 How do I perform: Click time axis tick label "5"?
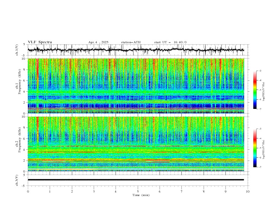pyautogui.click(x=138, y=191)
